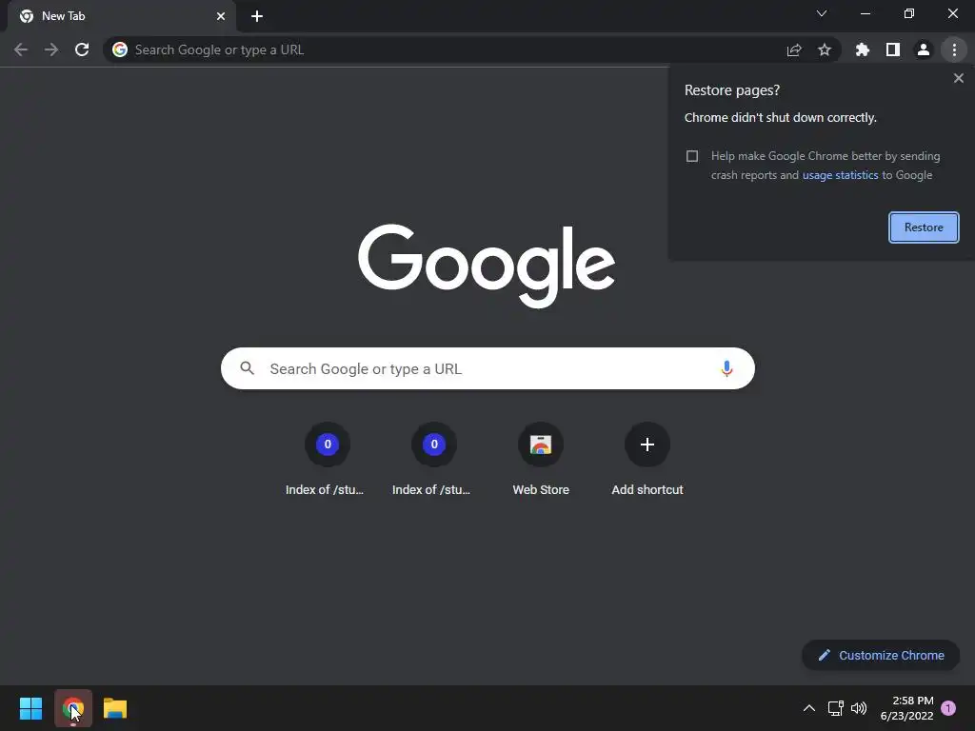This screenshot has width=975, height=731.
Task: Click the magnifier icon in the search box
Action: coord(247,368)
